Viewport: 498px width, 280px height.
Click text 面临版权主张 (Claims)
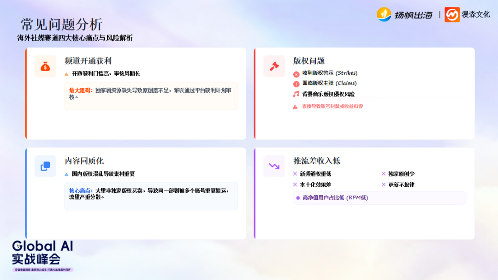[x=329, y=83]
